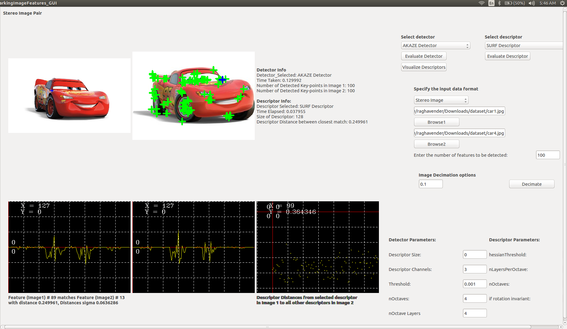The height and width of the screenshot is (329, 567).
Task: Open the battery (50%) indicator
Action: 515,3
